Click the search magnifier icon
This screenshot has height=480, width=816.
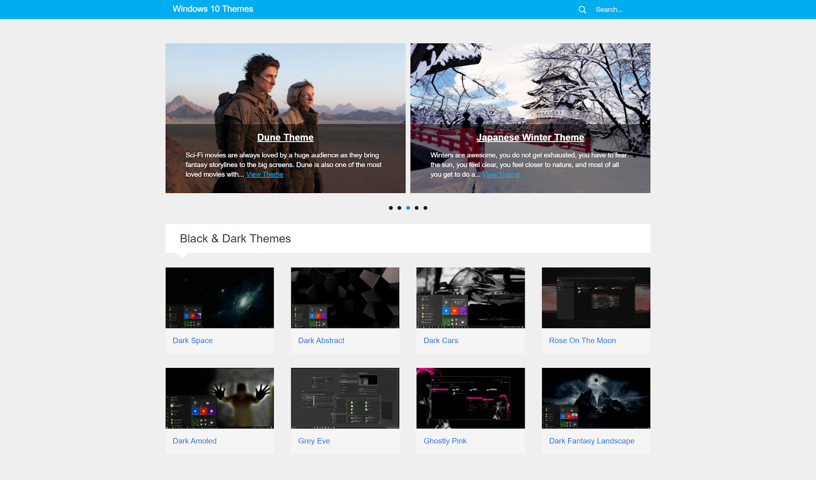(582, 10)
